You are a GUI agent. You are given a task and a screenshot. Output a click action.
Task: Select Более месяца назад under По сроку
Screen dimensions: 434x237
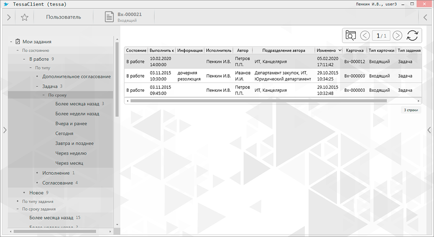[77, 104]
